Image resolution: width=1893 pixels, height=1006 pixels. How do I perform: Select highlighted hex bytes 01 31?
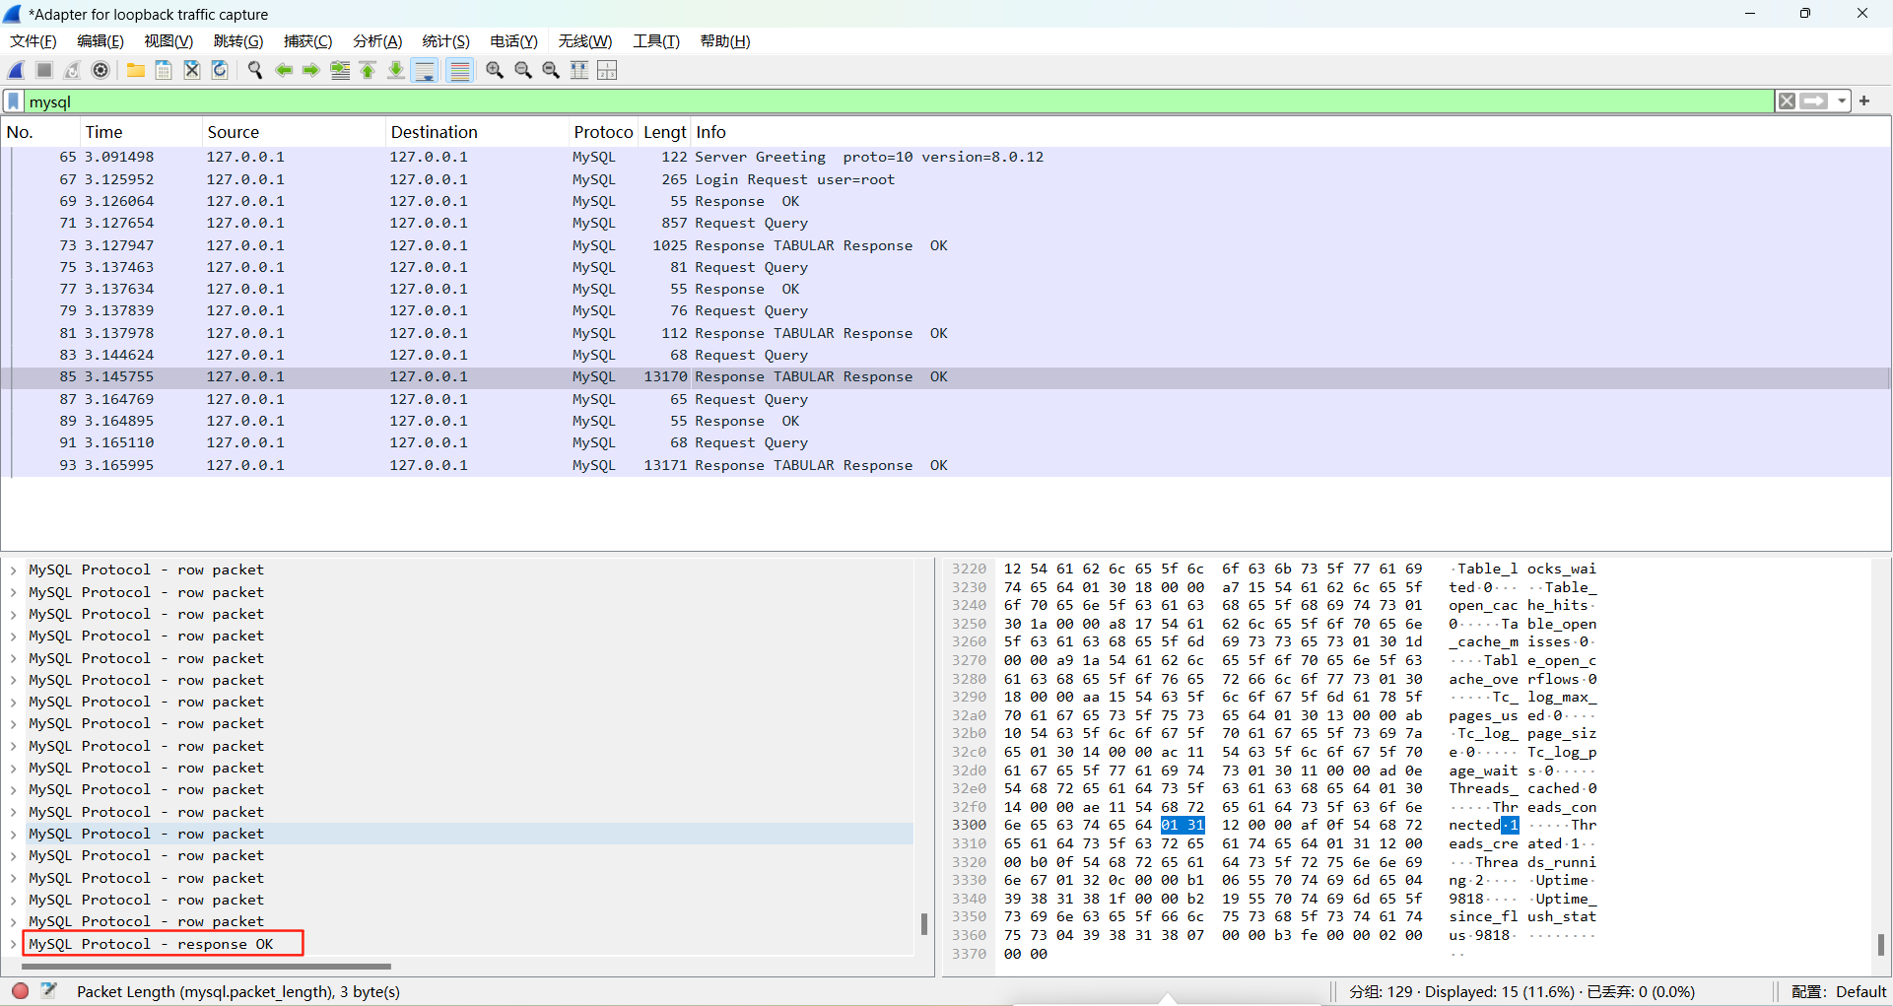[x=1183, y=826]
